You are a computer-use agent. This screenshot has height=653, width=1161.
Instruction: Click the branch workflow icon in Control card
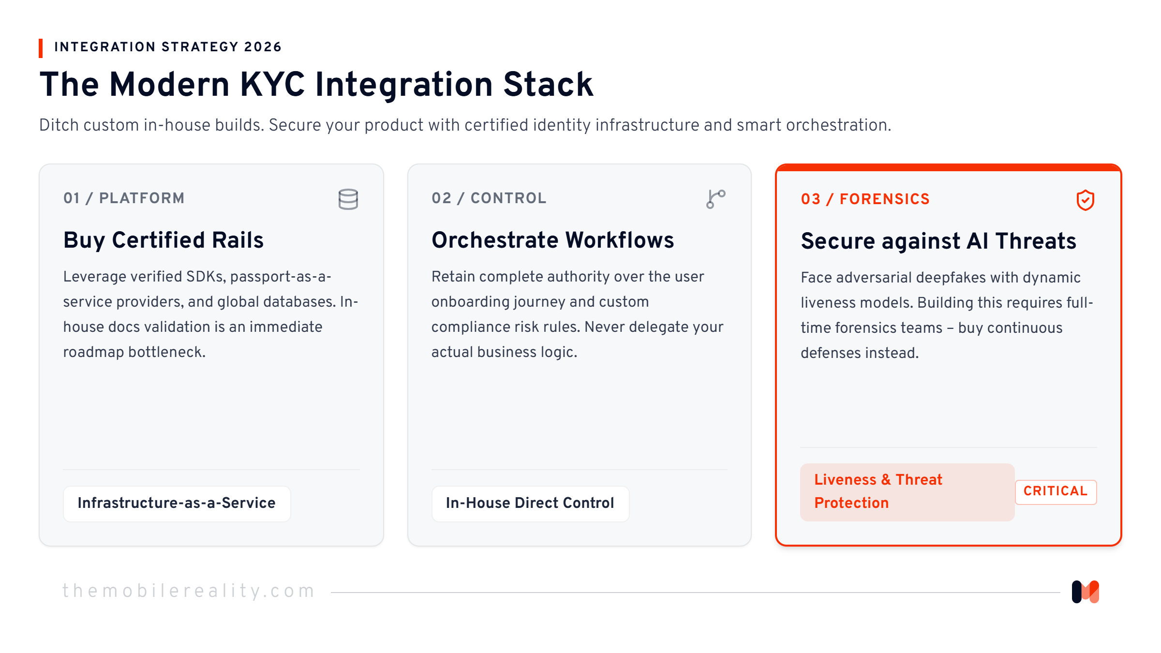pos(716,199)
